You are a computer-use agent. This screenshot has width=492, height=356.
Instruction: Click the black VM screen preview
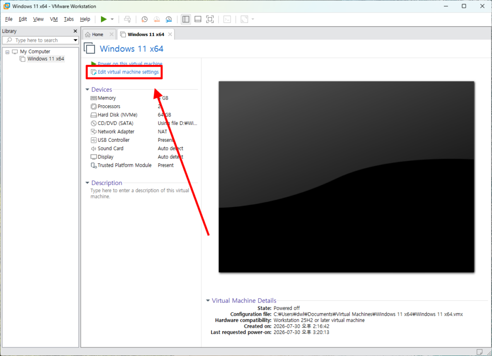346,177
